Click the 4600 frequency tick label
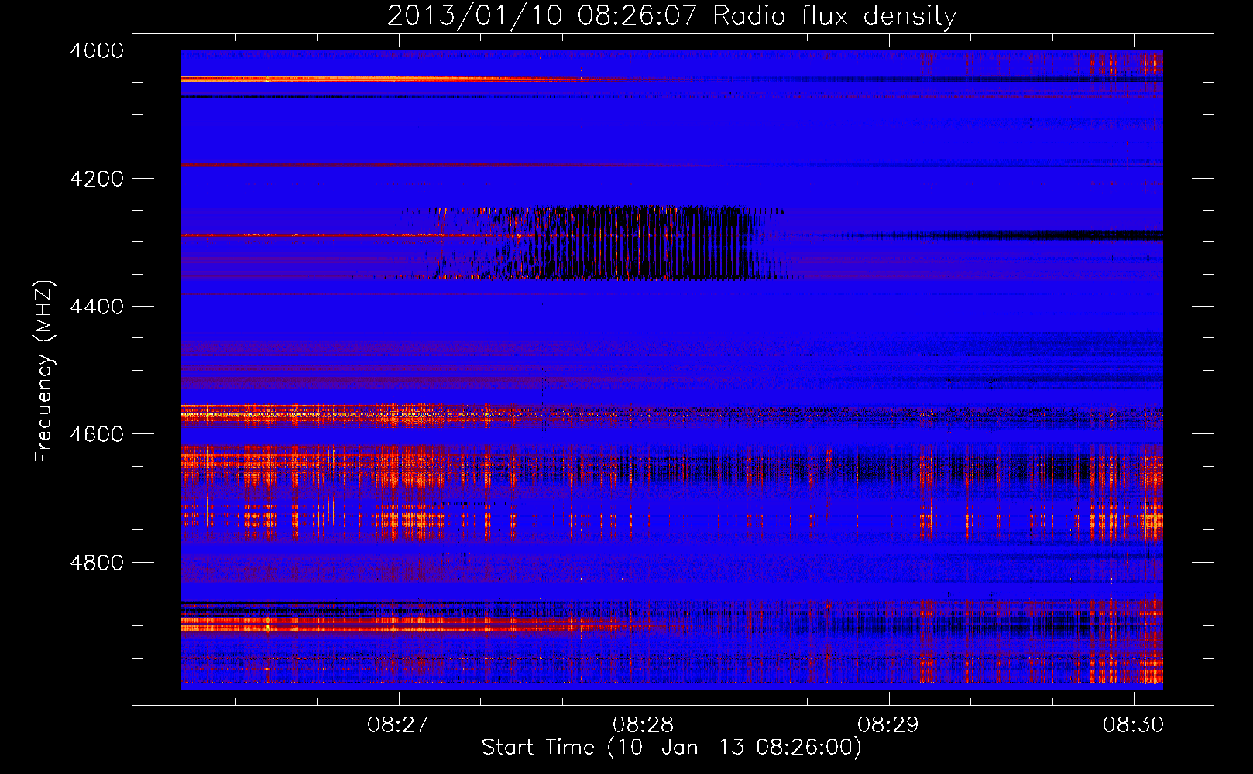The image size is (1253, 774). 97,434
